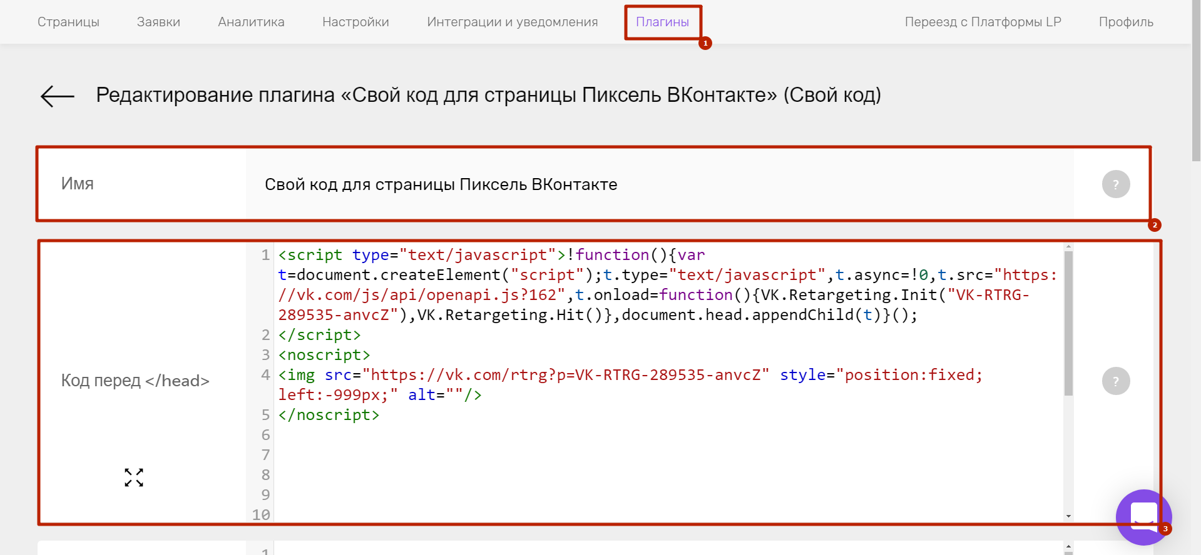The width and height of the screenshot is (1201, 555).
Task: Expand code editor with fullscreen arrows icon
Action: pyautogui.click(x=134, y=477)
